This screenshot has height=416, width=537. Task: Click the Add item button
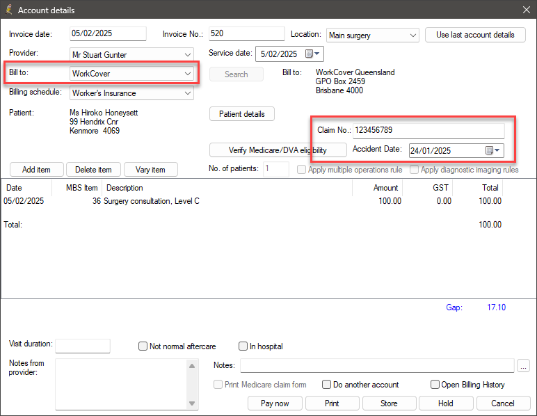(x=37, y=170)
